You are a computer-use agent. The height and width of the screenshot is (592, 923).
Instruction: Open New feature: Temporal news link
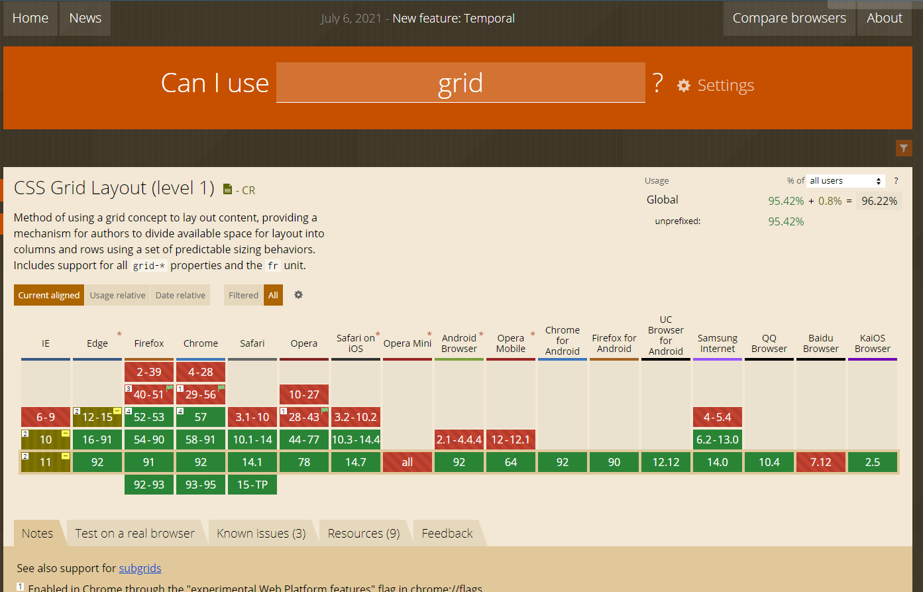pos(453,19)
